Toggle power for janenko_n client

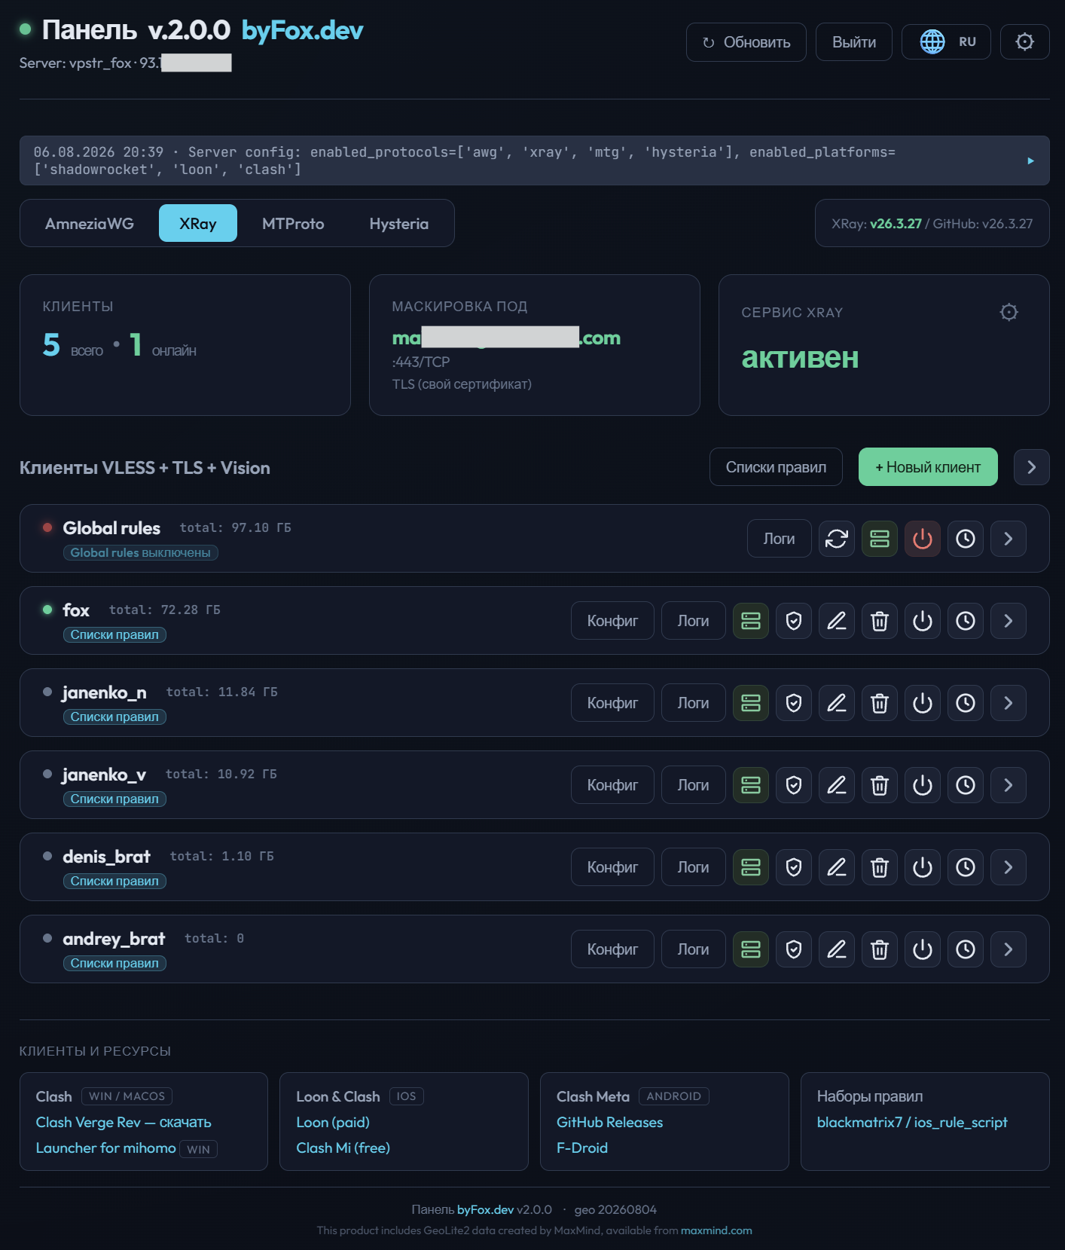(x=923, y=703)
